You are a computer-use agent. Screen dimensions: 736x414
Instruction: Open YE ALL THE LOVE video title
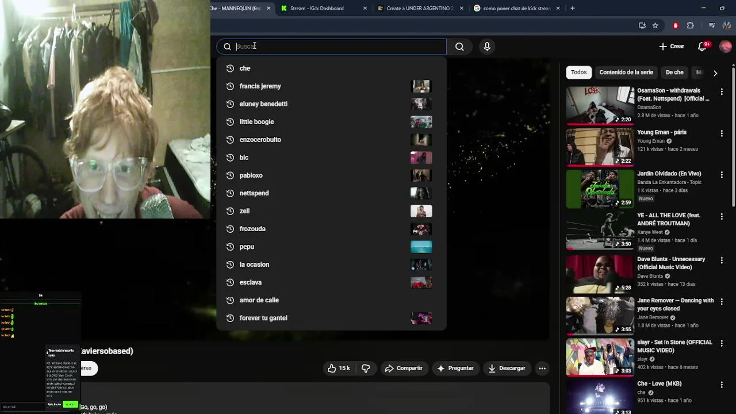(669, 219)
